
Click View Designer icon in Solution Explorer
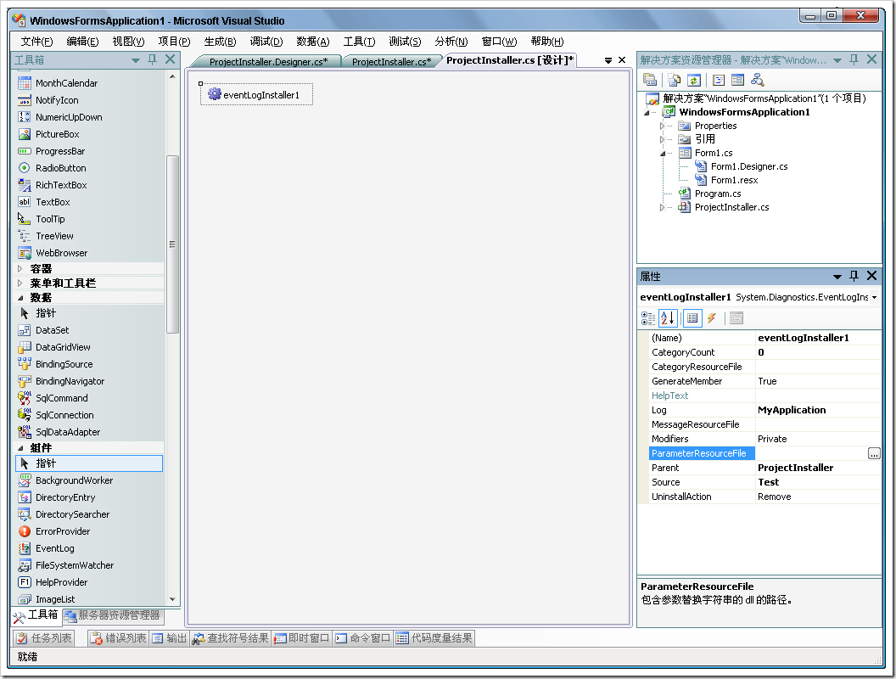point(737,80)
